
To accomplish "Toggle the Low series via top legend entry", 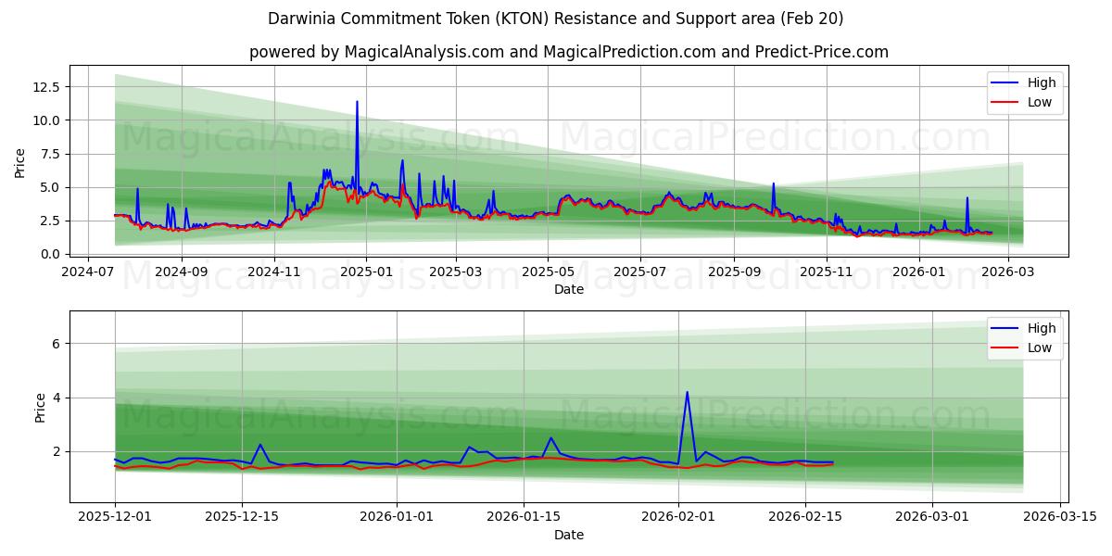I will (1042, 102).
